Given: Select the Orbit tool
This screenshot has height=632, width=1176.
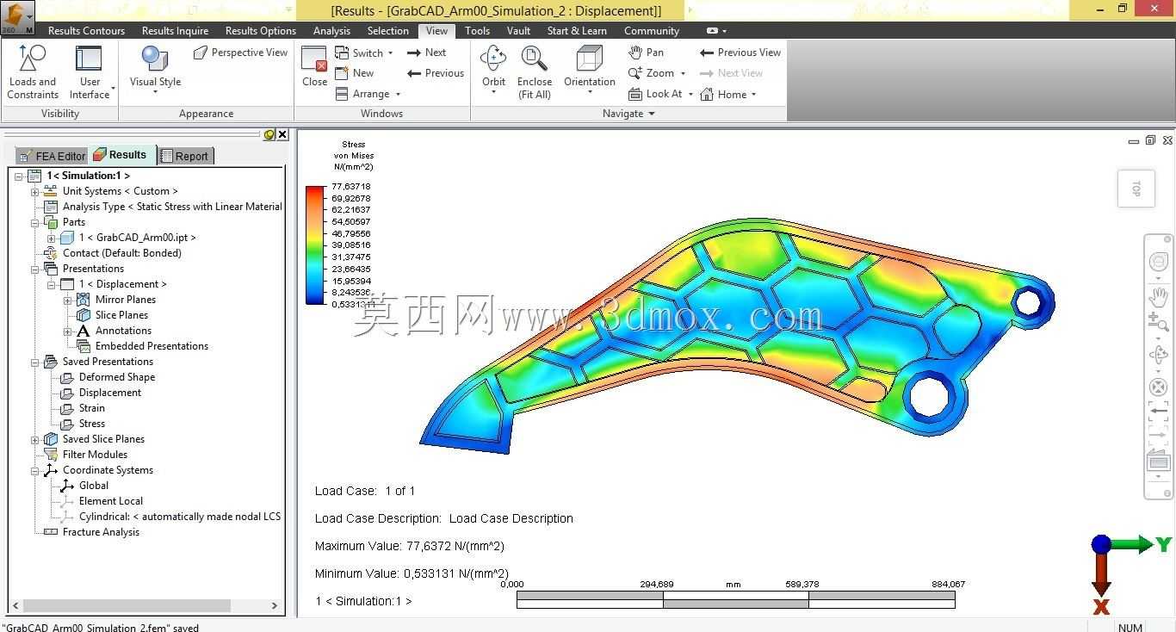Looking at the screenshot, I should (493, 69).
